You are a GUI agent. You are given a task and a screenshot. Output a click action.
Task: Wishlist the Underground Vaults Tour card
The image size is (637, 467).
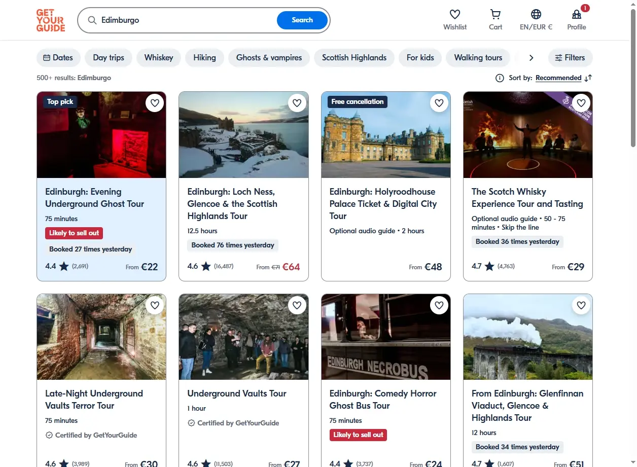297,305
